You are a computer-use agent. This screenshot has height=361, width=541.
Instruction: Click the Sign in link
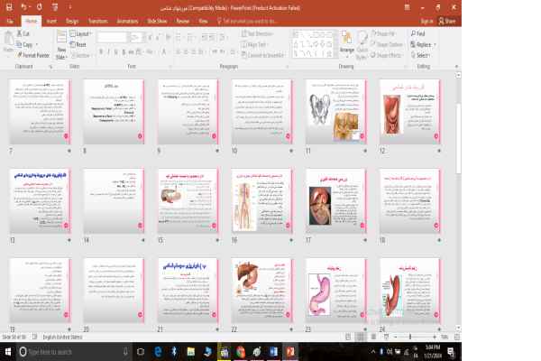coord(426,19)
